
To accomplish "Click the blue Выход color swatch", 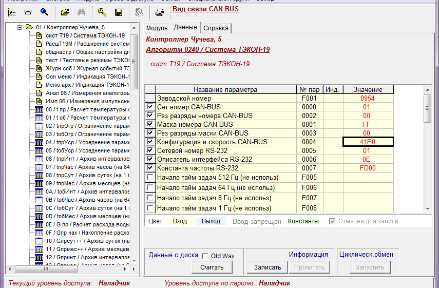I will (x=211, y=221).
